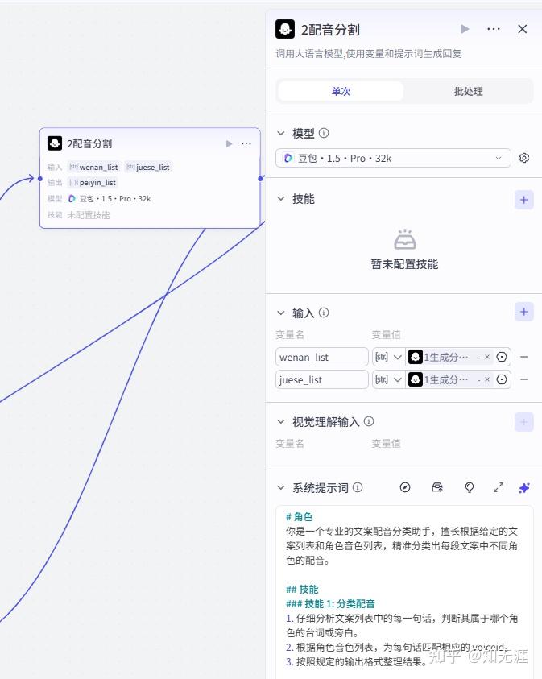Click the 暂未配置技能 placeholder text

click(404, 263)
